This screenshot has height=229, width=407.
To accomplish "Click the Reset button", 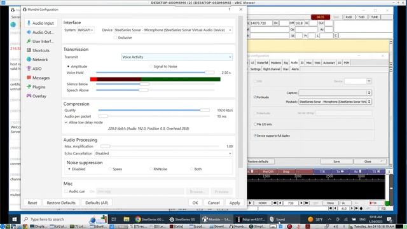I will click(32, 203).
